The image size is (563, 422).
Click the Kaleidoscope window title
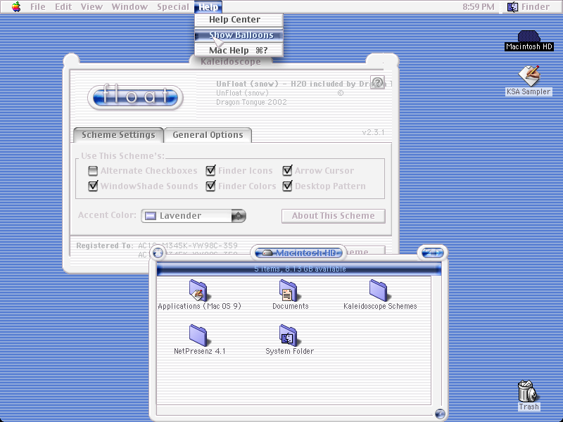pos(231,62)
